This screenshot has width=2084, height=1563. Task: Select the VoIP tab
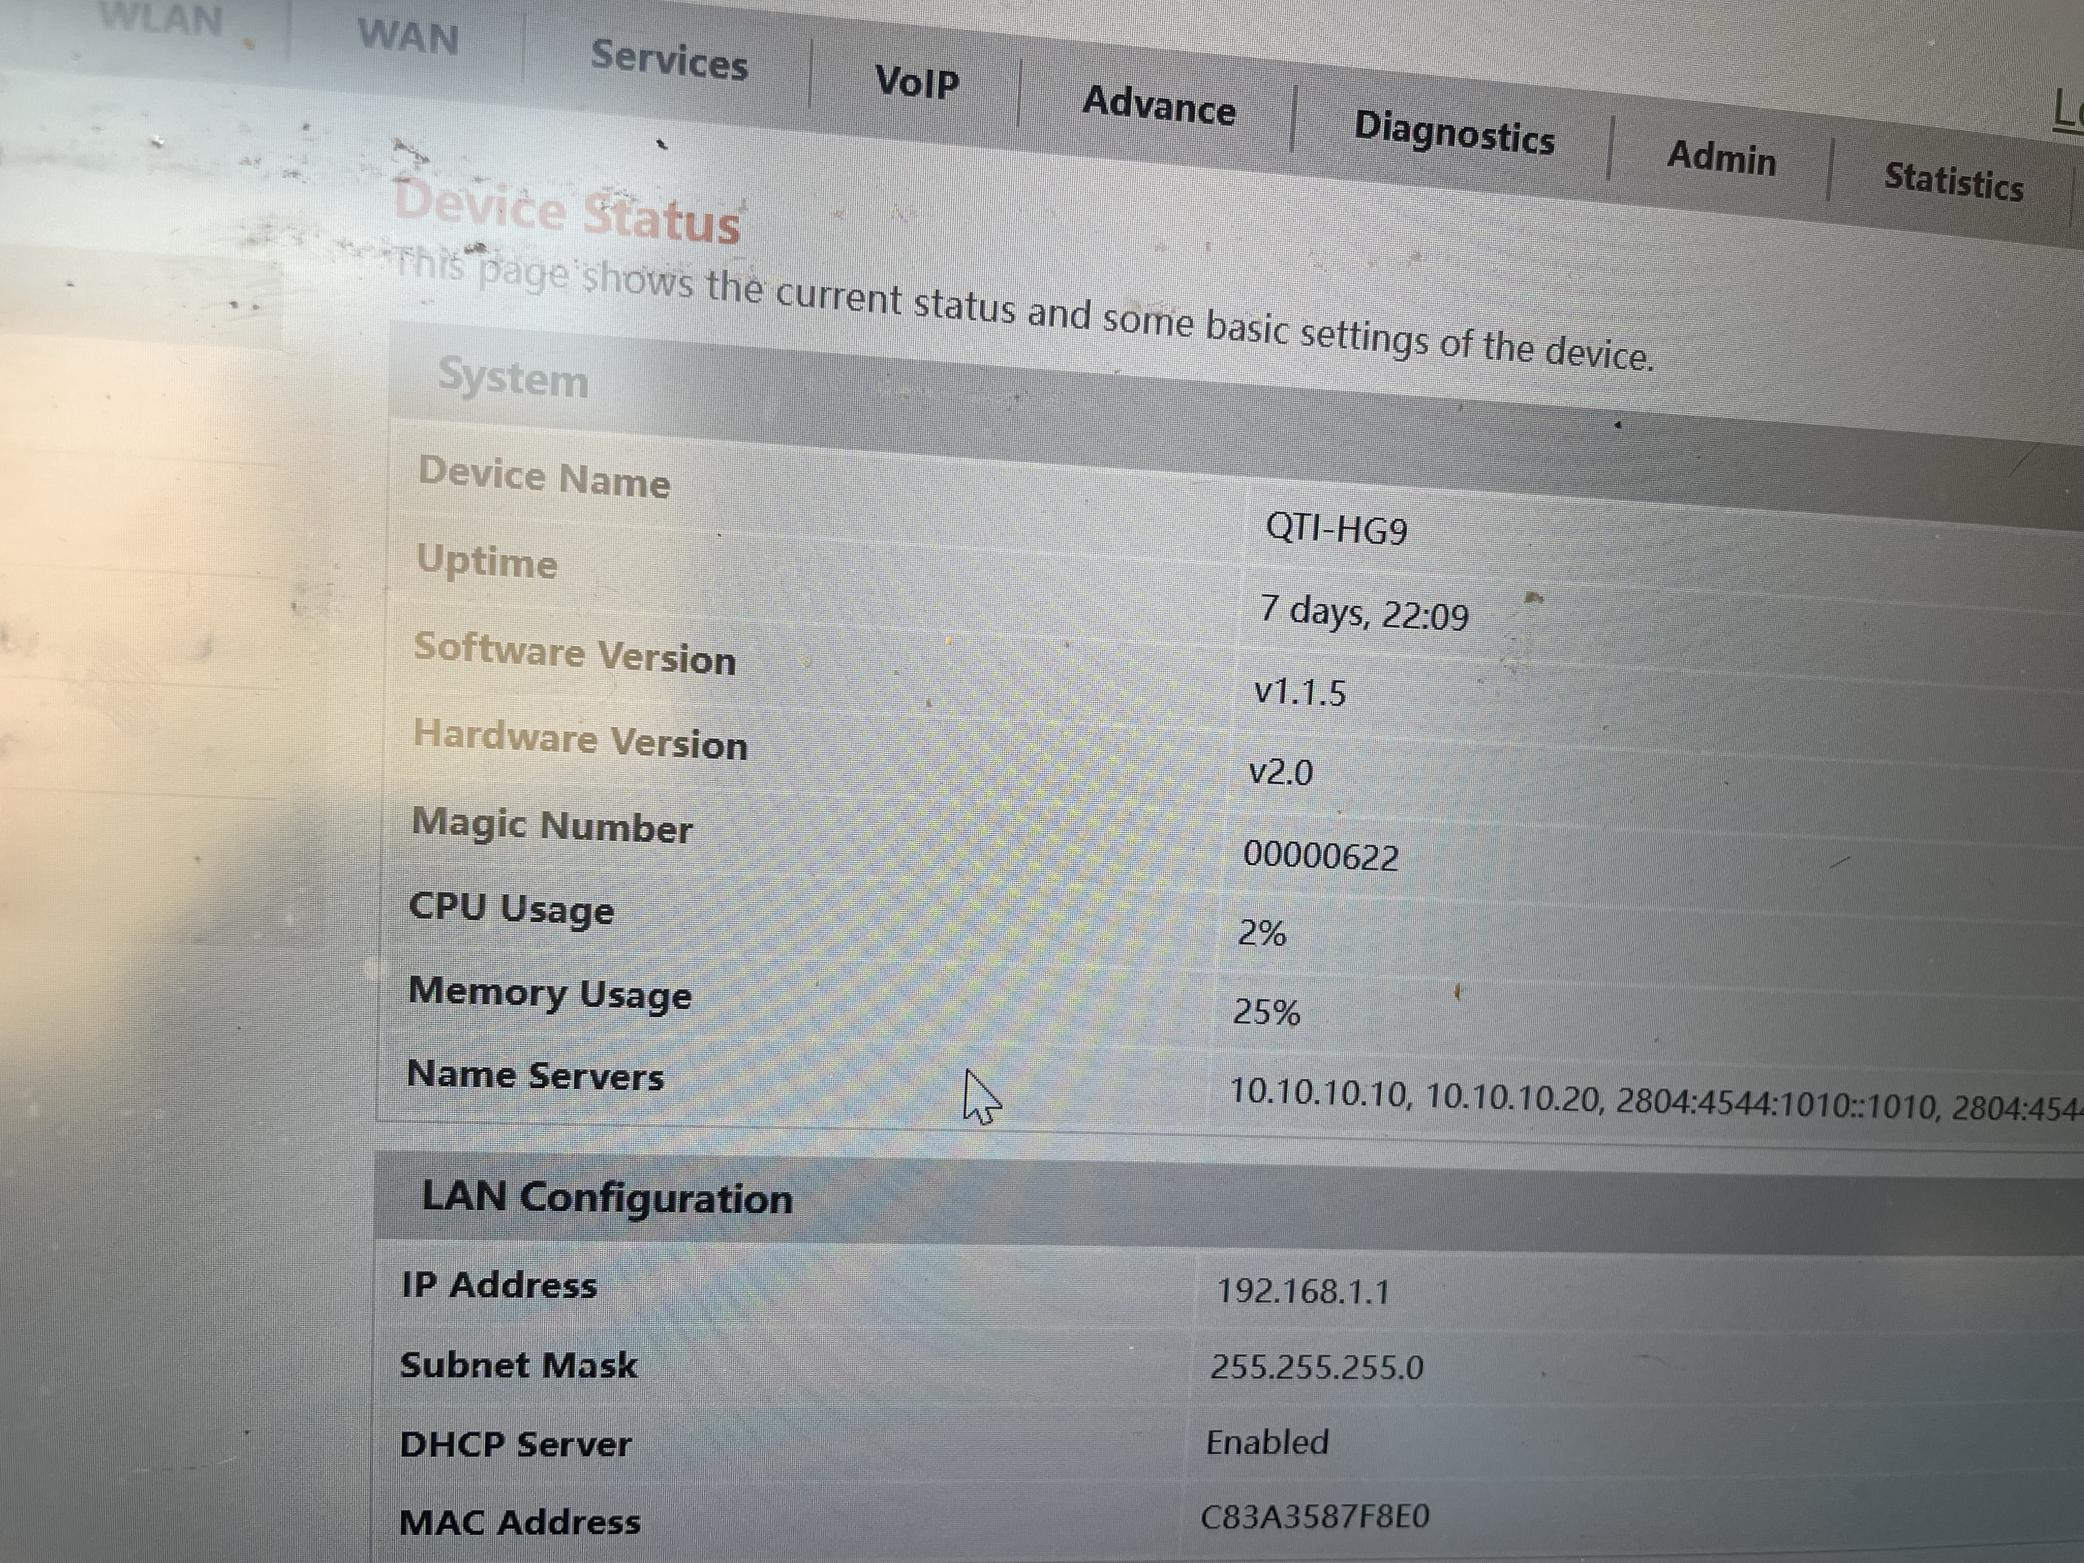(917, 82)
